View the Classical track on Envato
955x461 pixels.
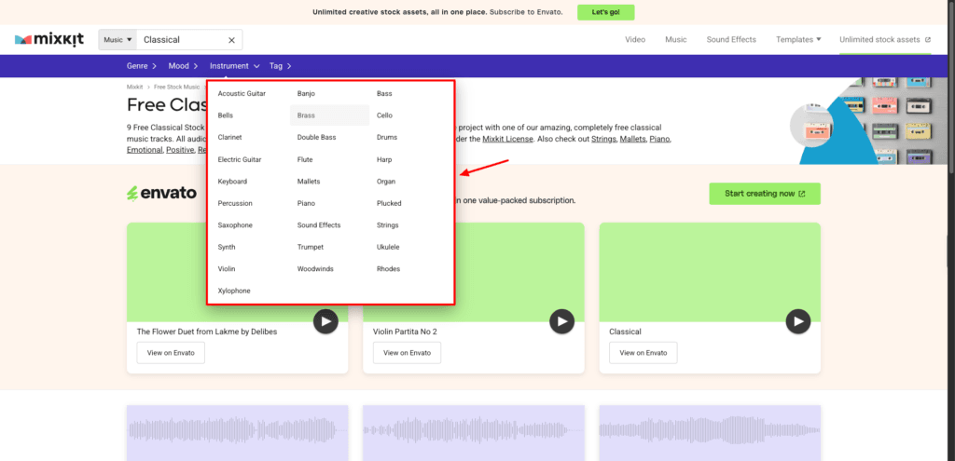[644, 353]
